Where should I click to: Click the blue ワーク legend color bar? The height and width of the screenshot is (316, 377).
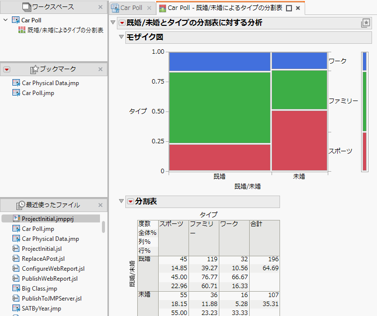click(365, 62)
